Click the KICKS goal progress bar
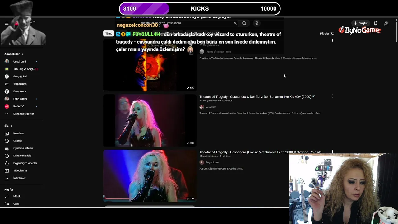 [200, 9]
